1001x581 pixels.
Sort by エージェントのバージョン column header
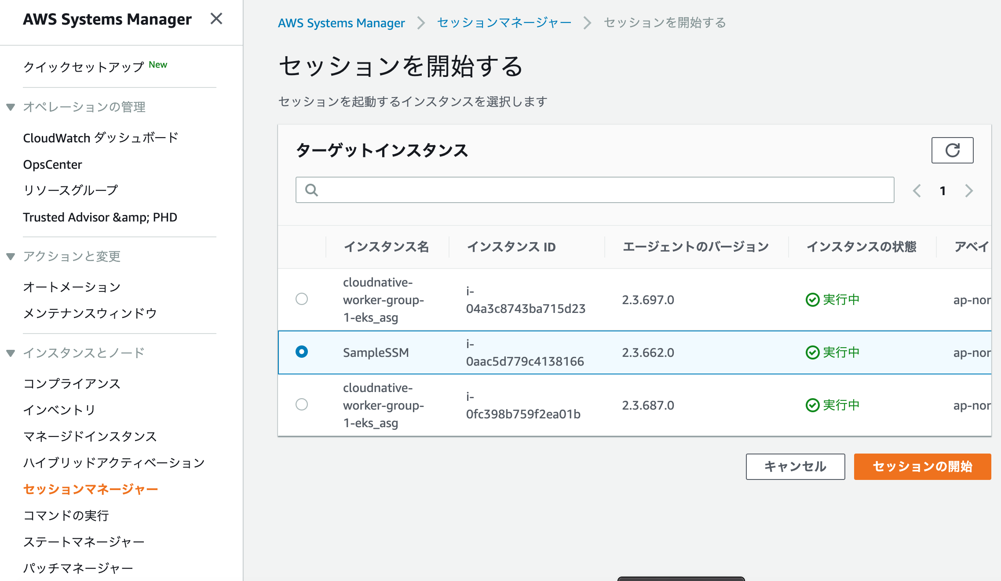pyautogui.click(x=695, y=247)
